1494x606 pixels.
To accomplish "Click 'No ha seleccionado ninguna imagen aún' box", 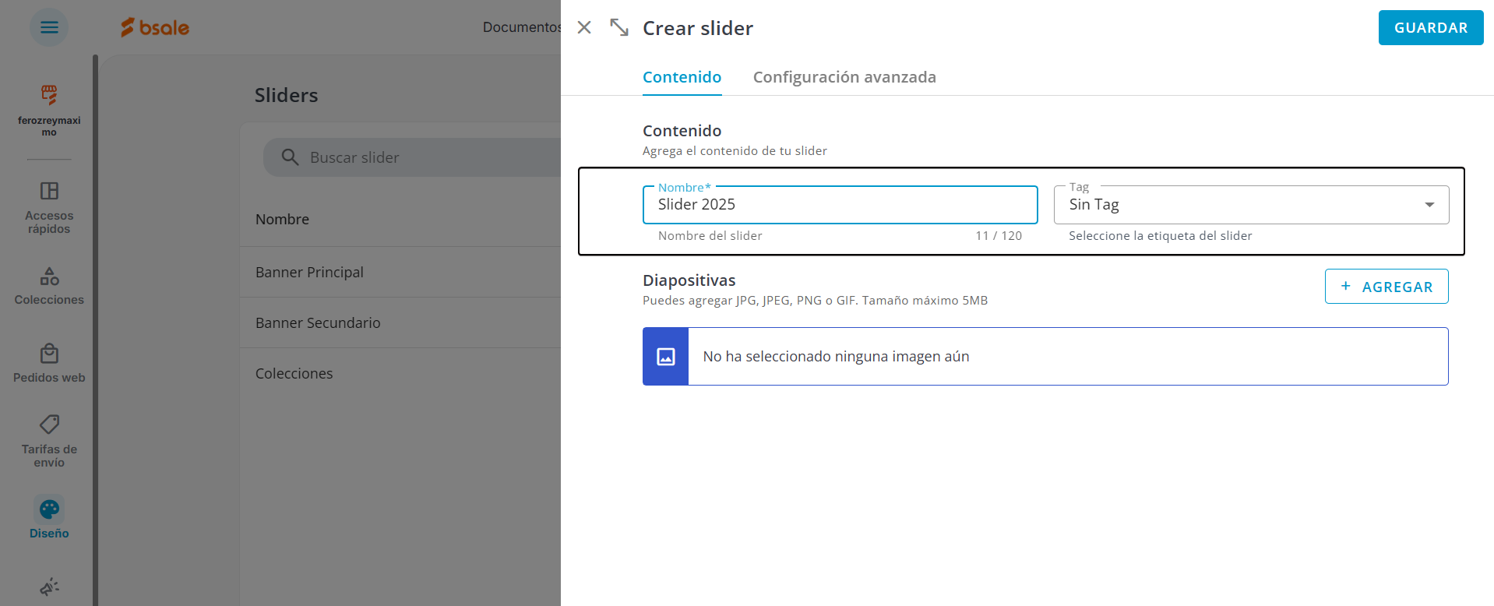I will click(1045, 357).
